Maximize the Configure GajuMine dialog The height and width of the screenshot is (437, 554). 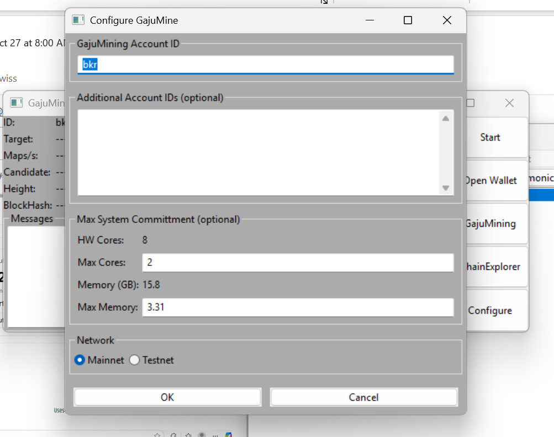[408, 20]
